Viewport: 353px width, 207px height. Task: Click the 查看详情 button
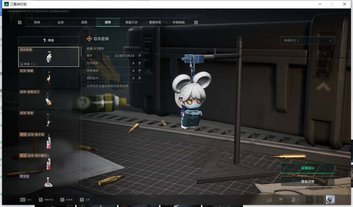(308, 181)
